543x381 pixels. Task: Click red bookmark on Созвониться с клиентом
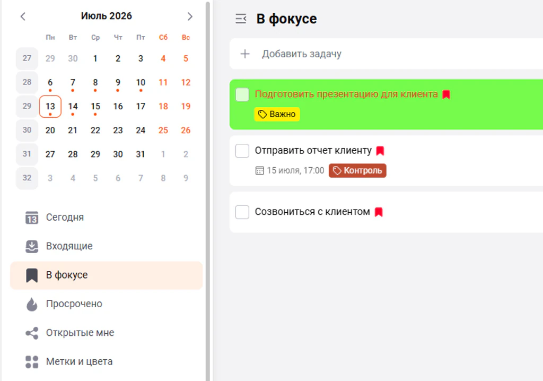click(x=379, y=212)
